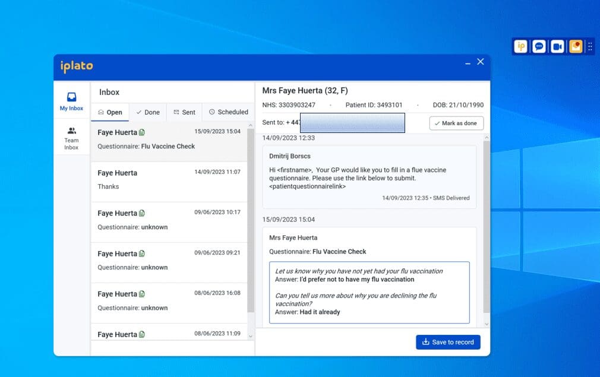This screenshot has width=600, height=377.
Task: Click Patient ID: 3493101
Action: tap(374, 104)
